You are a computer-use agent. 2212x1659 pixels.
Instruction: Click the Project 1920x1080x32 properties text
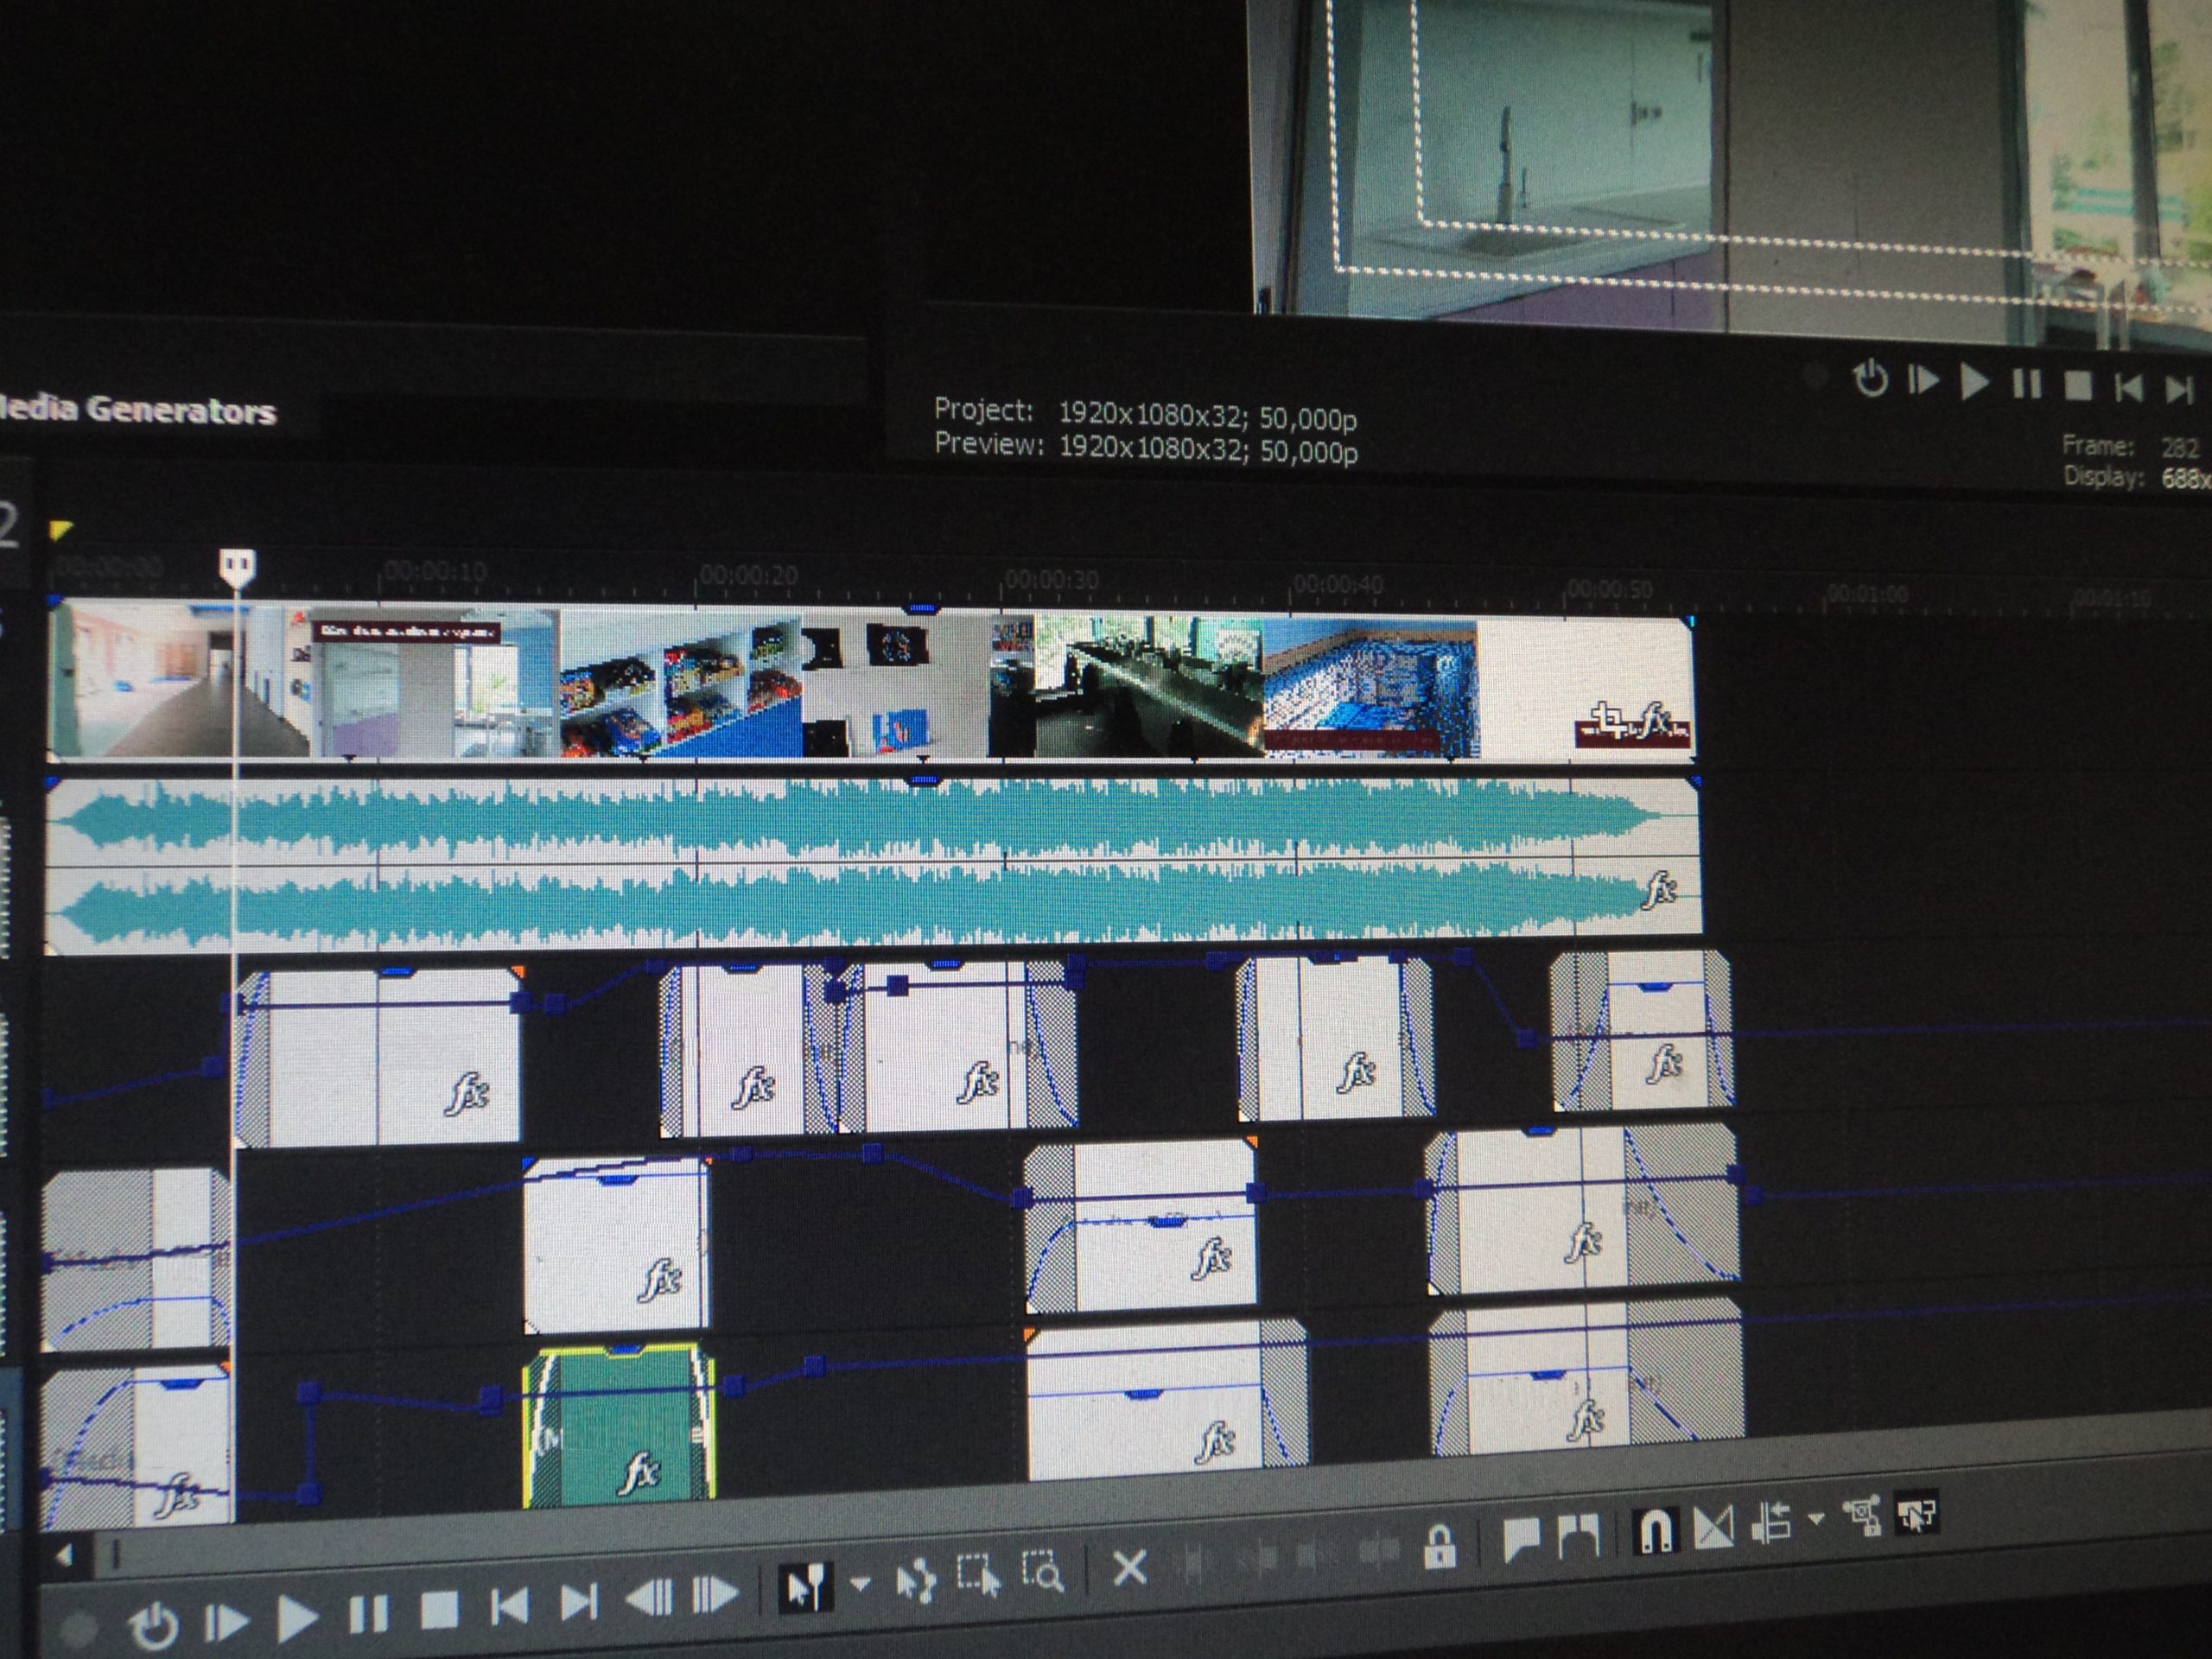(1145, 413)
